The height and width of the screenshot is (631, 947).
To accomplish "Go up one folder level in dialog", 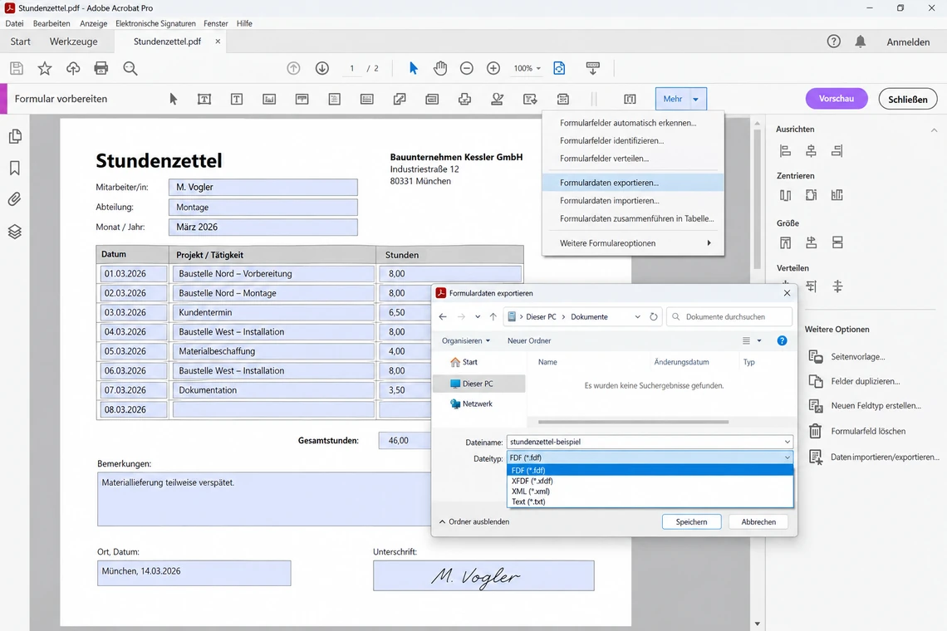I will (x=493, y=316).
